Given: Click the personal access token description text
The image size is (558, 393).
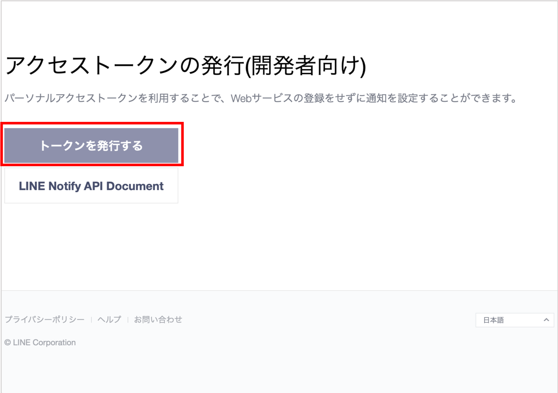Looking at the screenshot, I should click(260, 99).
